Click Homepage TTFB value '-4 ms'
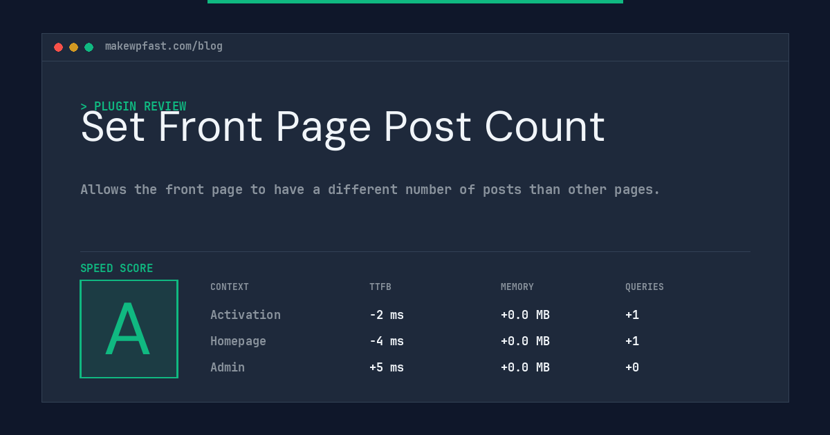This screenshot has height=435, width=830. 387,341
